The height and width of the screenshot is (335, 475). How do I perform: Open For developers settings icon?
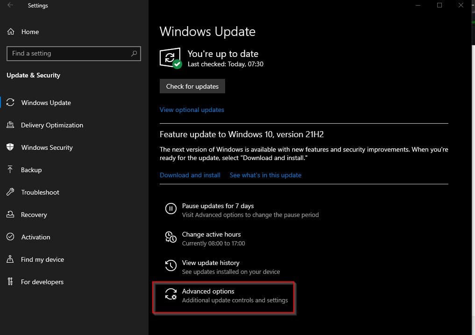coord(10,282)
